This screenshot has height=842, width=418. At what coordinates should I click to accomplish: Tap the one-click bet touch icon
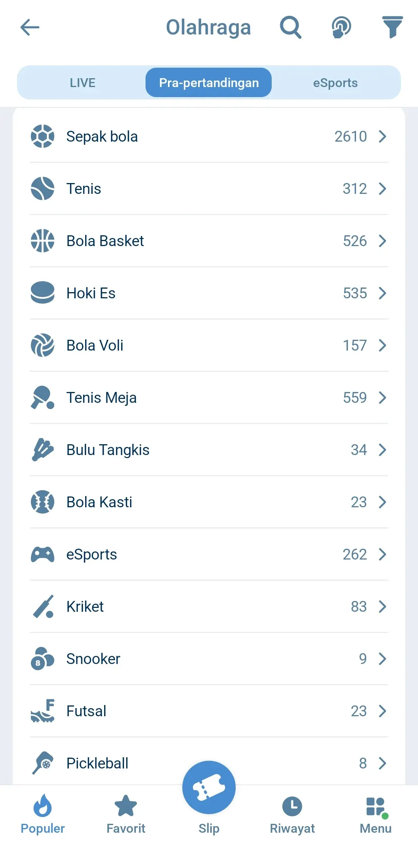point(341,27)
